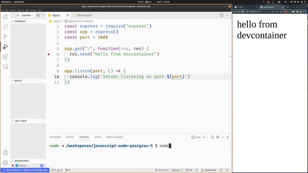The image size is (308, 173).
Task: Change indentation via Spaces: 2
Action: (x=177, y=170)
